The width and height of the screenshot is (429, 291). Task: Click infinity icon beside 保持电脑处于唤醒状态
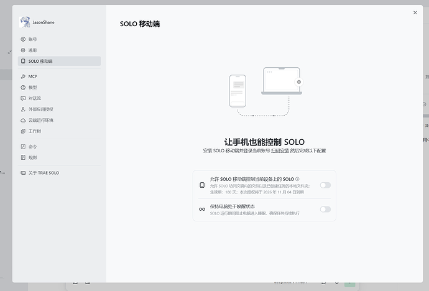[x=202, y=209]
